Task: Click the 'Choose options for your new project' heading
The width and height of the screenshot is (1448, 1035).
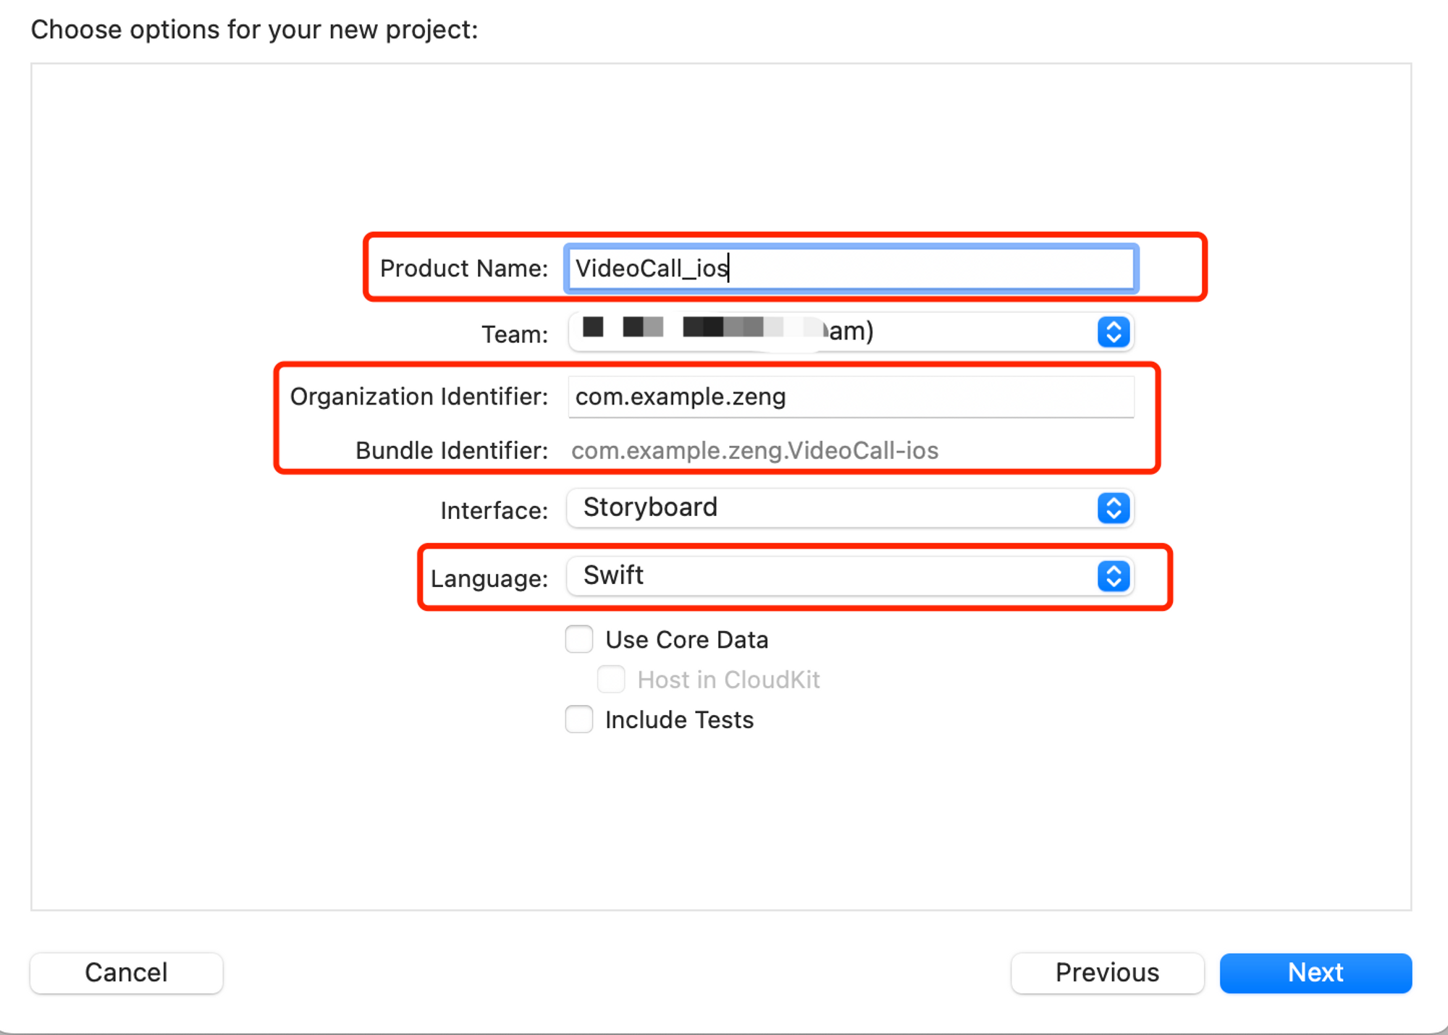Action: (x=254, y=30)
